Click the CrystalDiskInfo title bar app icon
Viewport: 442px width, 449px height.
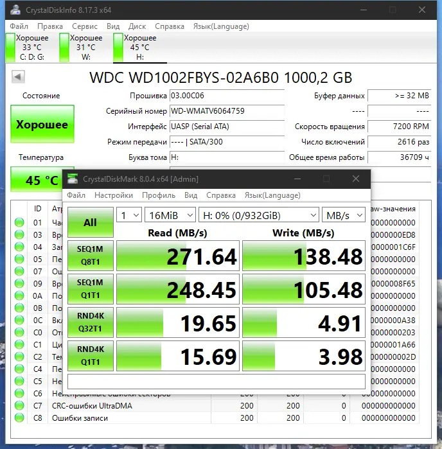click(15, 10)
